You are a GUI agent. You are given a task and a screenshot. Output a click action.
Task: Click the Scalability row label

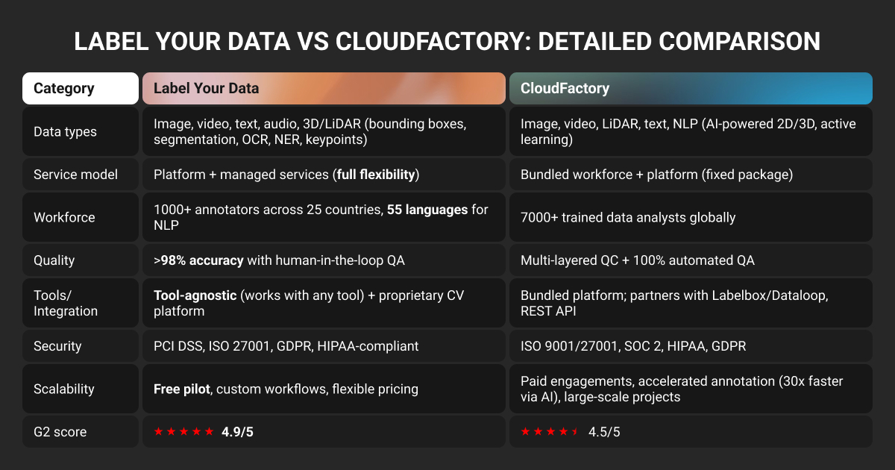tap(64, 389)
